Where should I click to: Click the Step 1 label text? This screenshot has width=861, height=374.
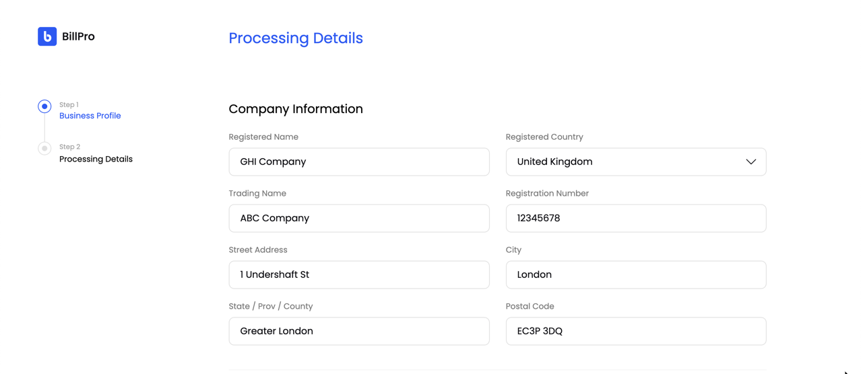[69, 105]
